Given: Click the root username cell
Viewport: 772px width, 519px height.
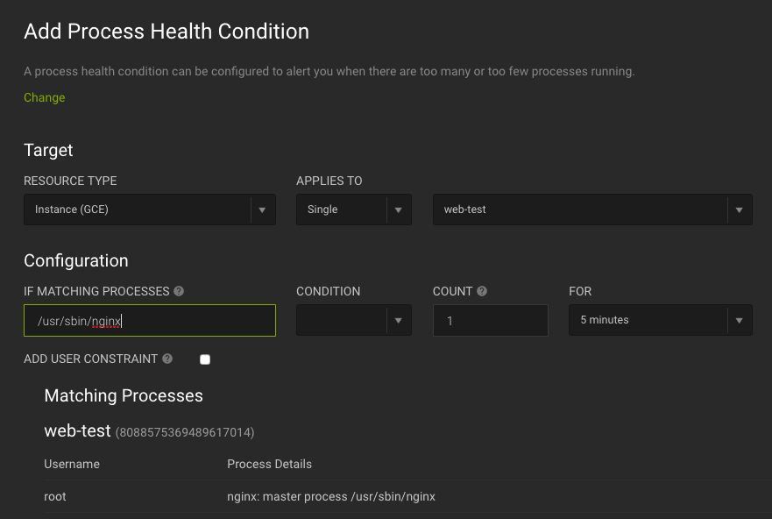Looking at the screenshot, I should [x=55, y=496].
